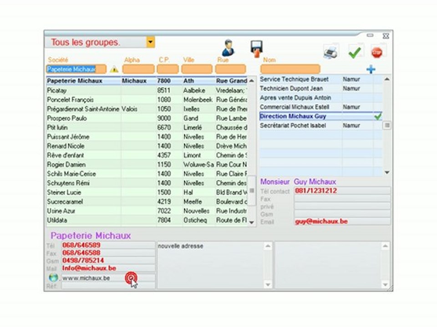Select the Picatay row
437x327 pixels.
tap(147, 90)
